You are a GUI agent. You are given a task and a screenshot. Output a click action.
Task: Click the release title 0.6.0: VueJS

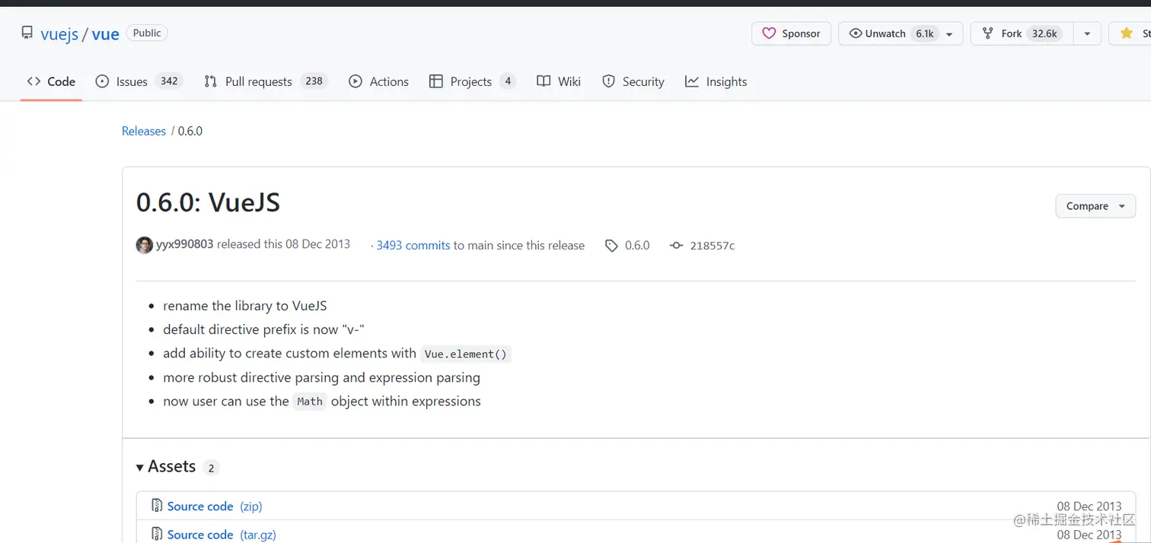209,202
